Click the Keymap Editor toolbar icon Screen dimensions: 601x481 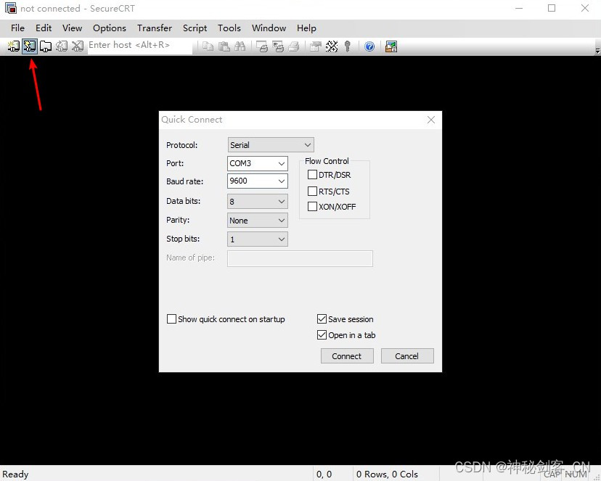332,46
